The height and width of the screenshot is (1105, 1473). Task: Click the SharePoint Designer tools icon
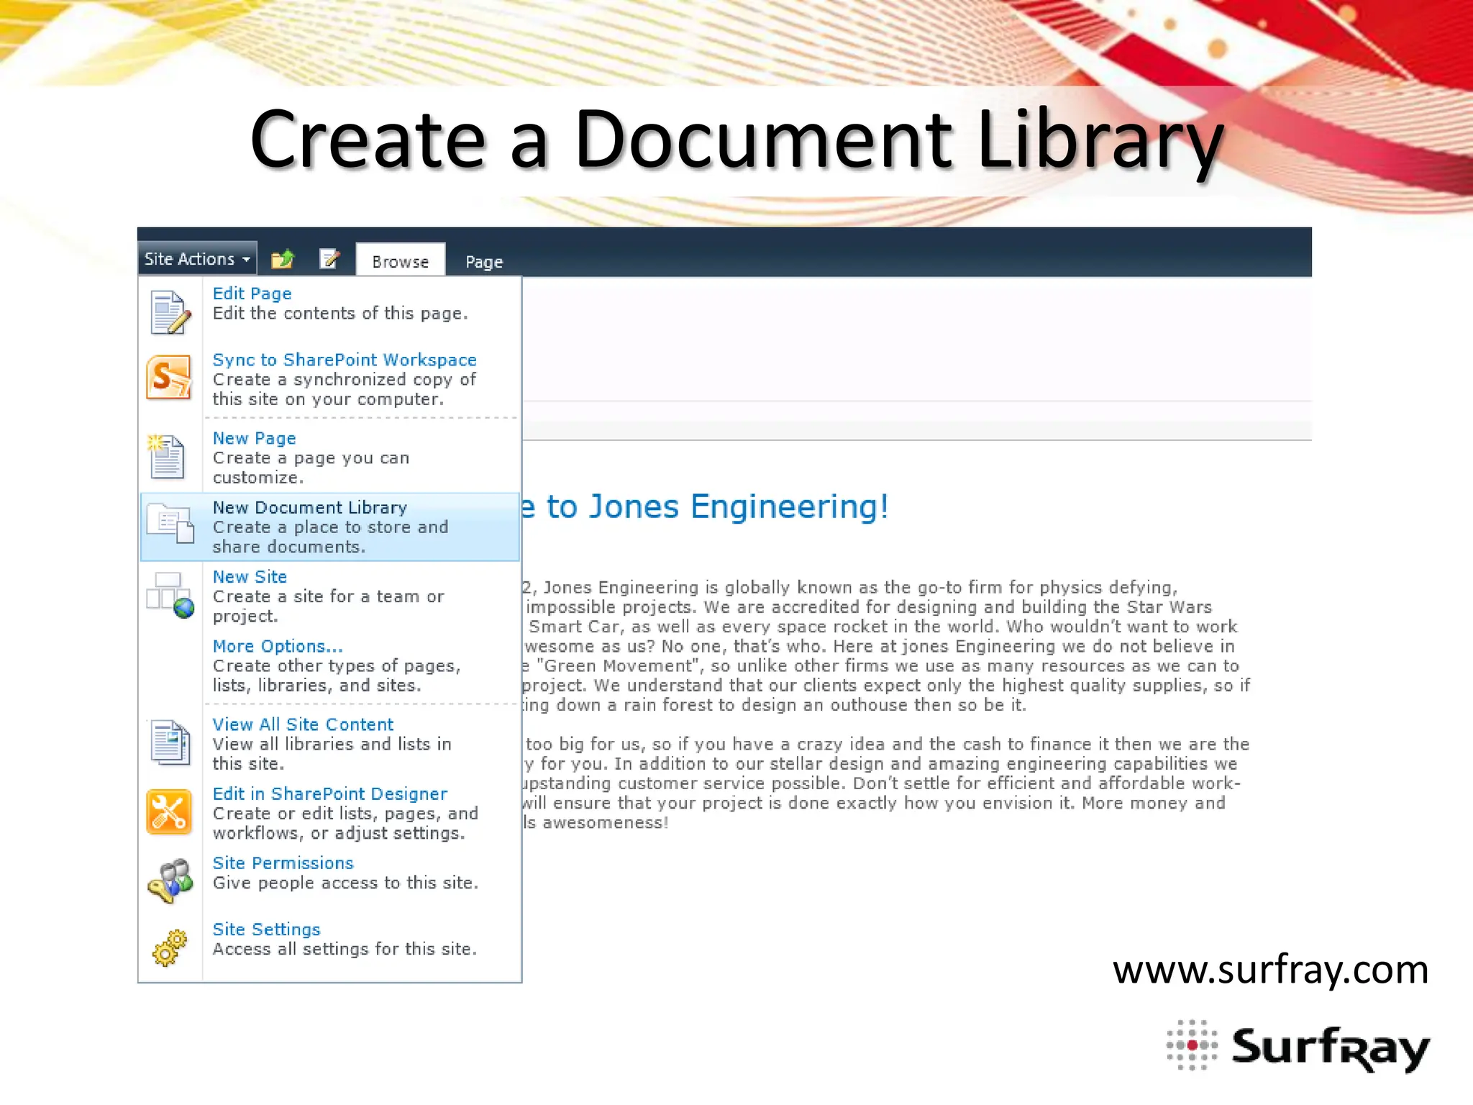[x=169, y=812]
